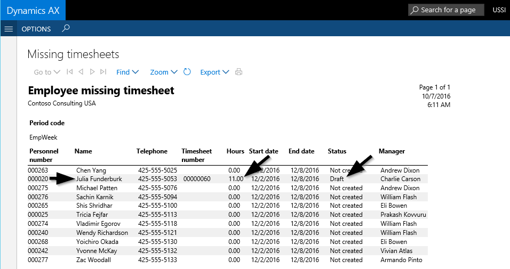Click the Zac Woodall row name
The image size is (510, 269).
93,260
